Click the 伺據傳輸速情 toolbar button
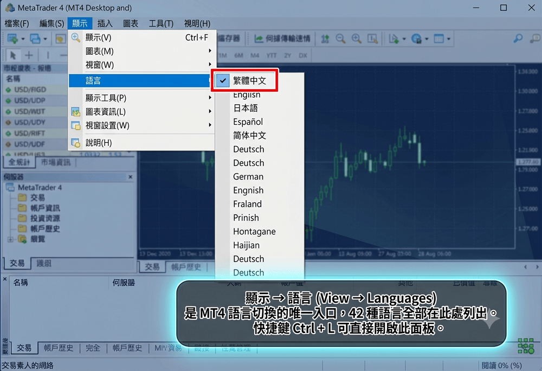542x371 pixels. pyautogui.click(x=282, y=39)
